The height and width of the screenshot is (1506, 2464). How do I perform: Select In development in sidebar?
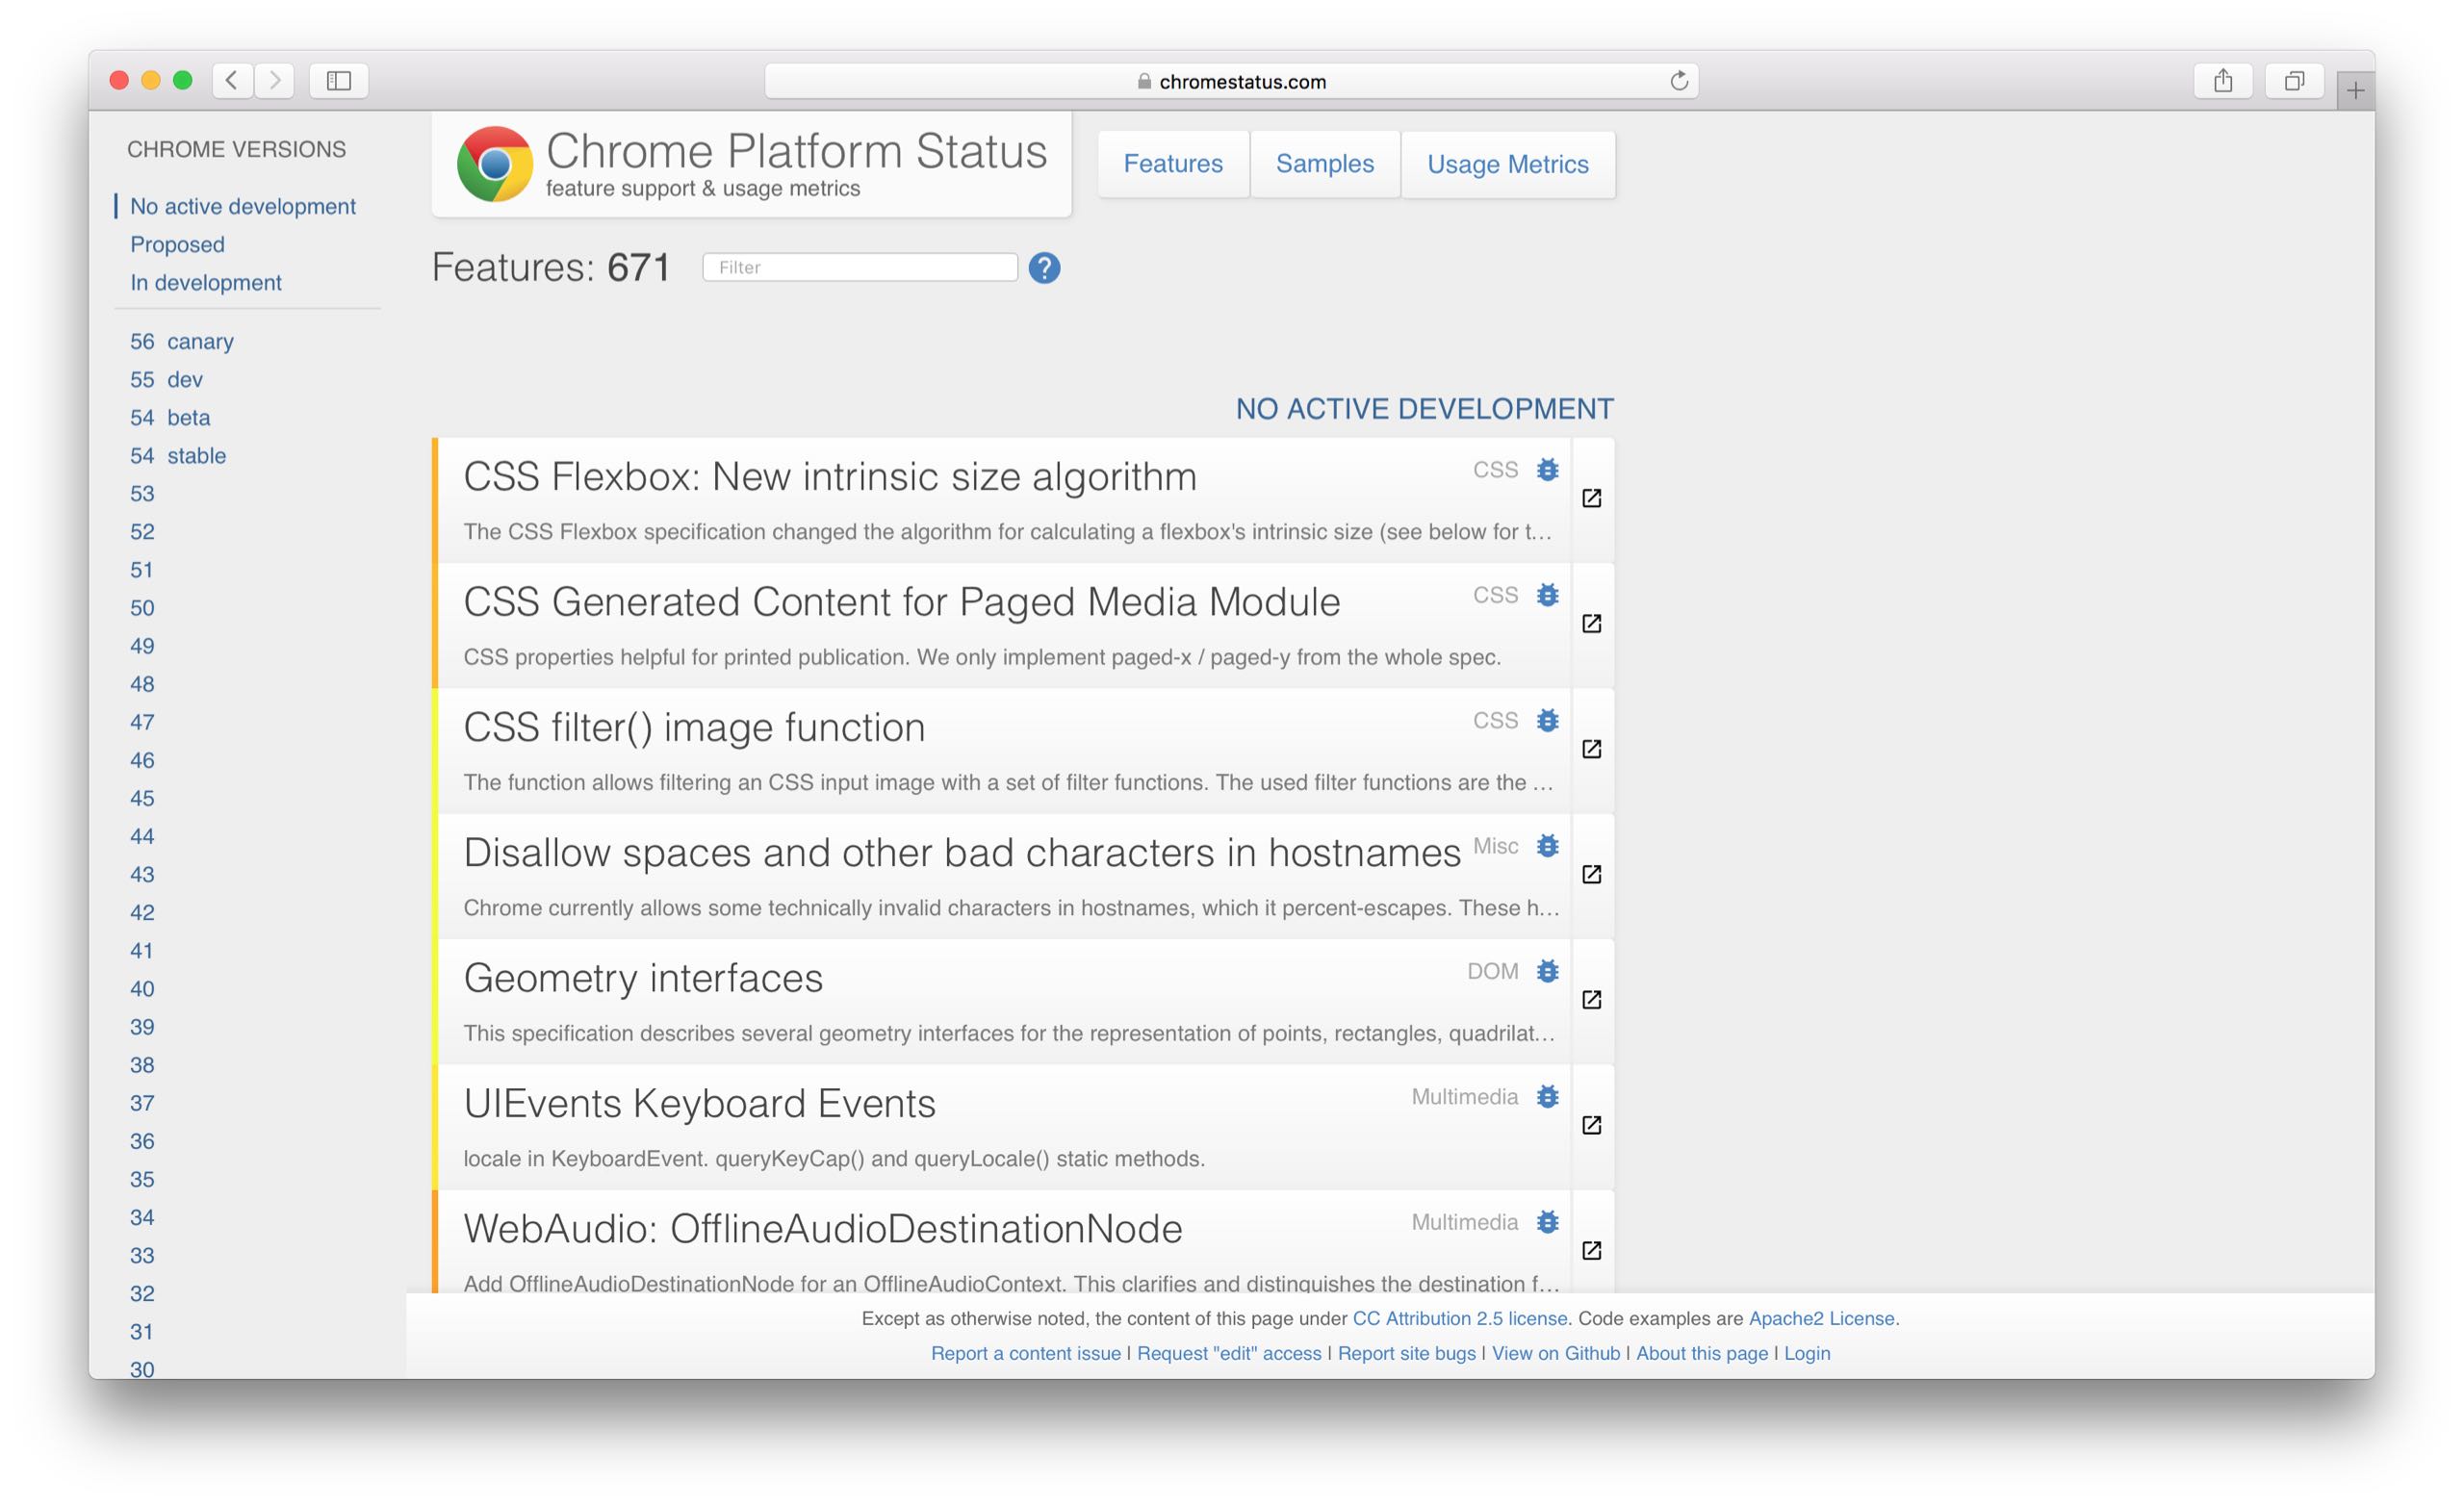(x=206, y=282)
